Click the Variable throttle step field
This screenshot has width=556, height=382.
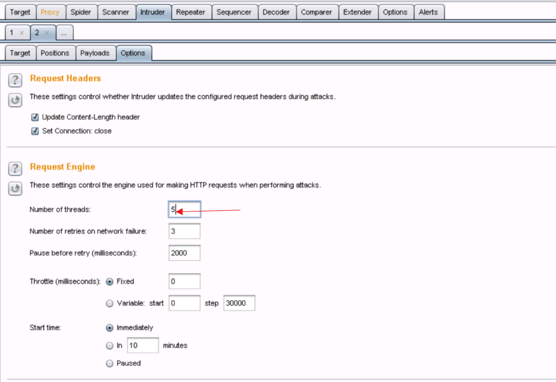(x=239, y=303)
